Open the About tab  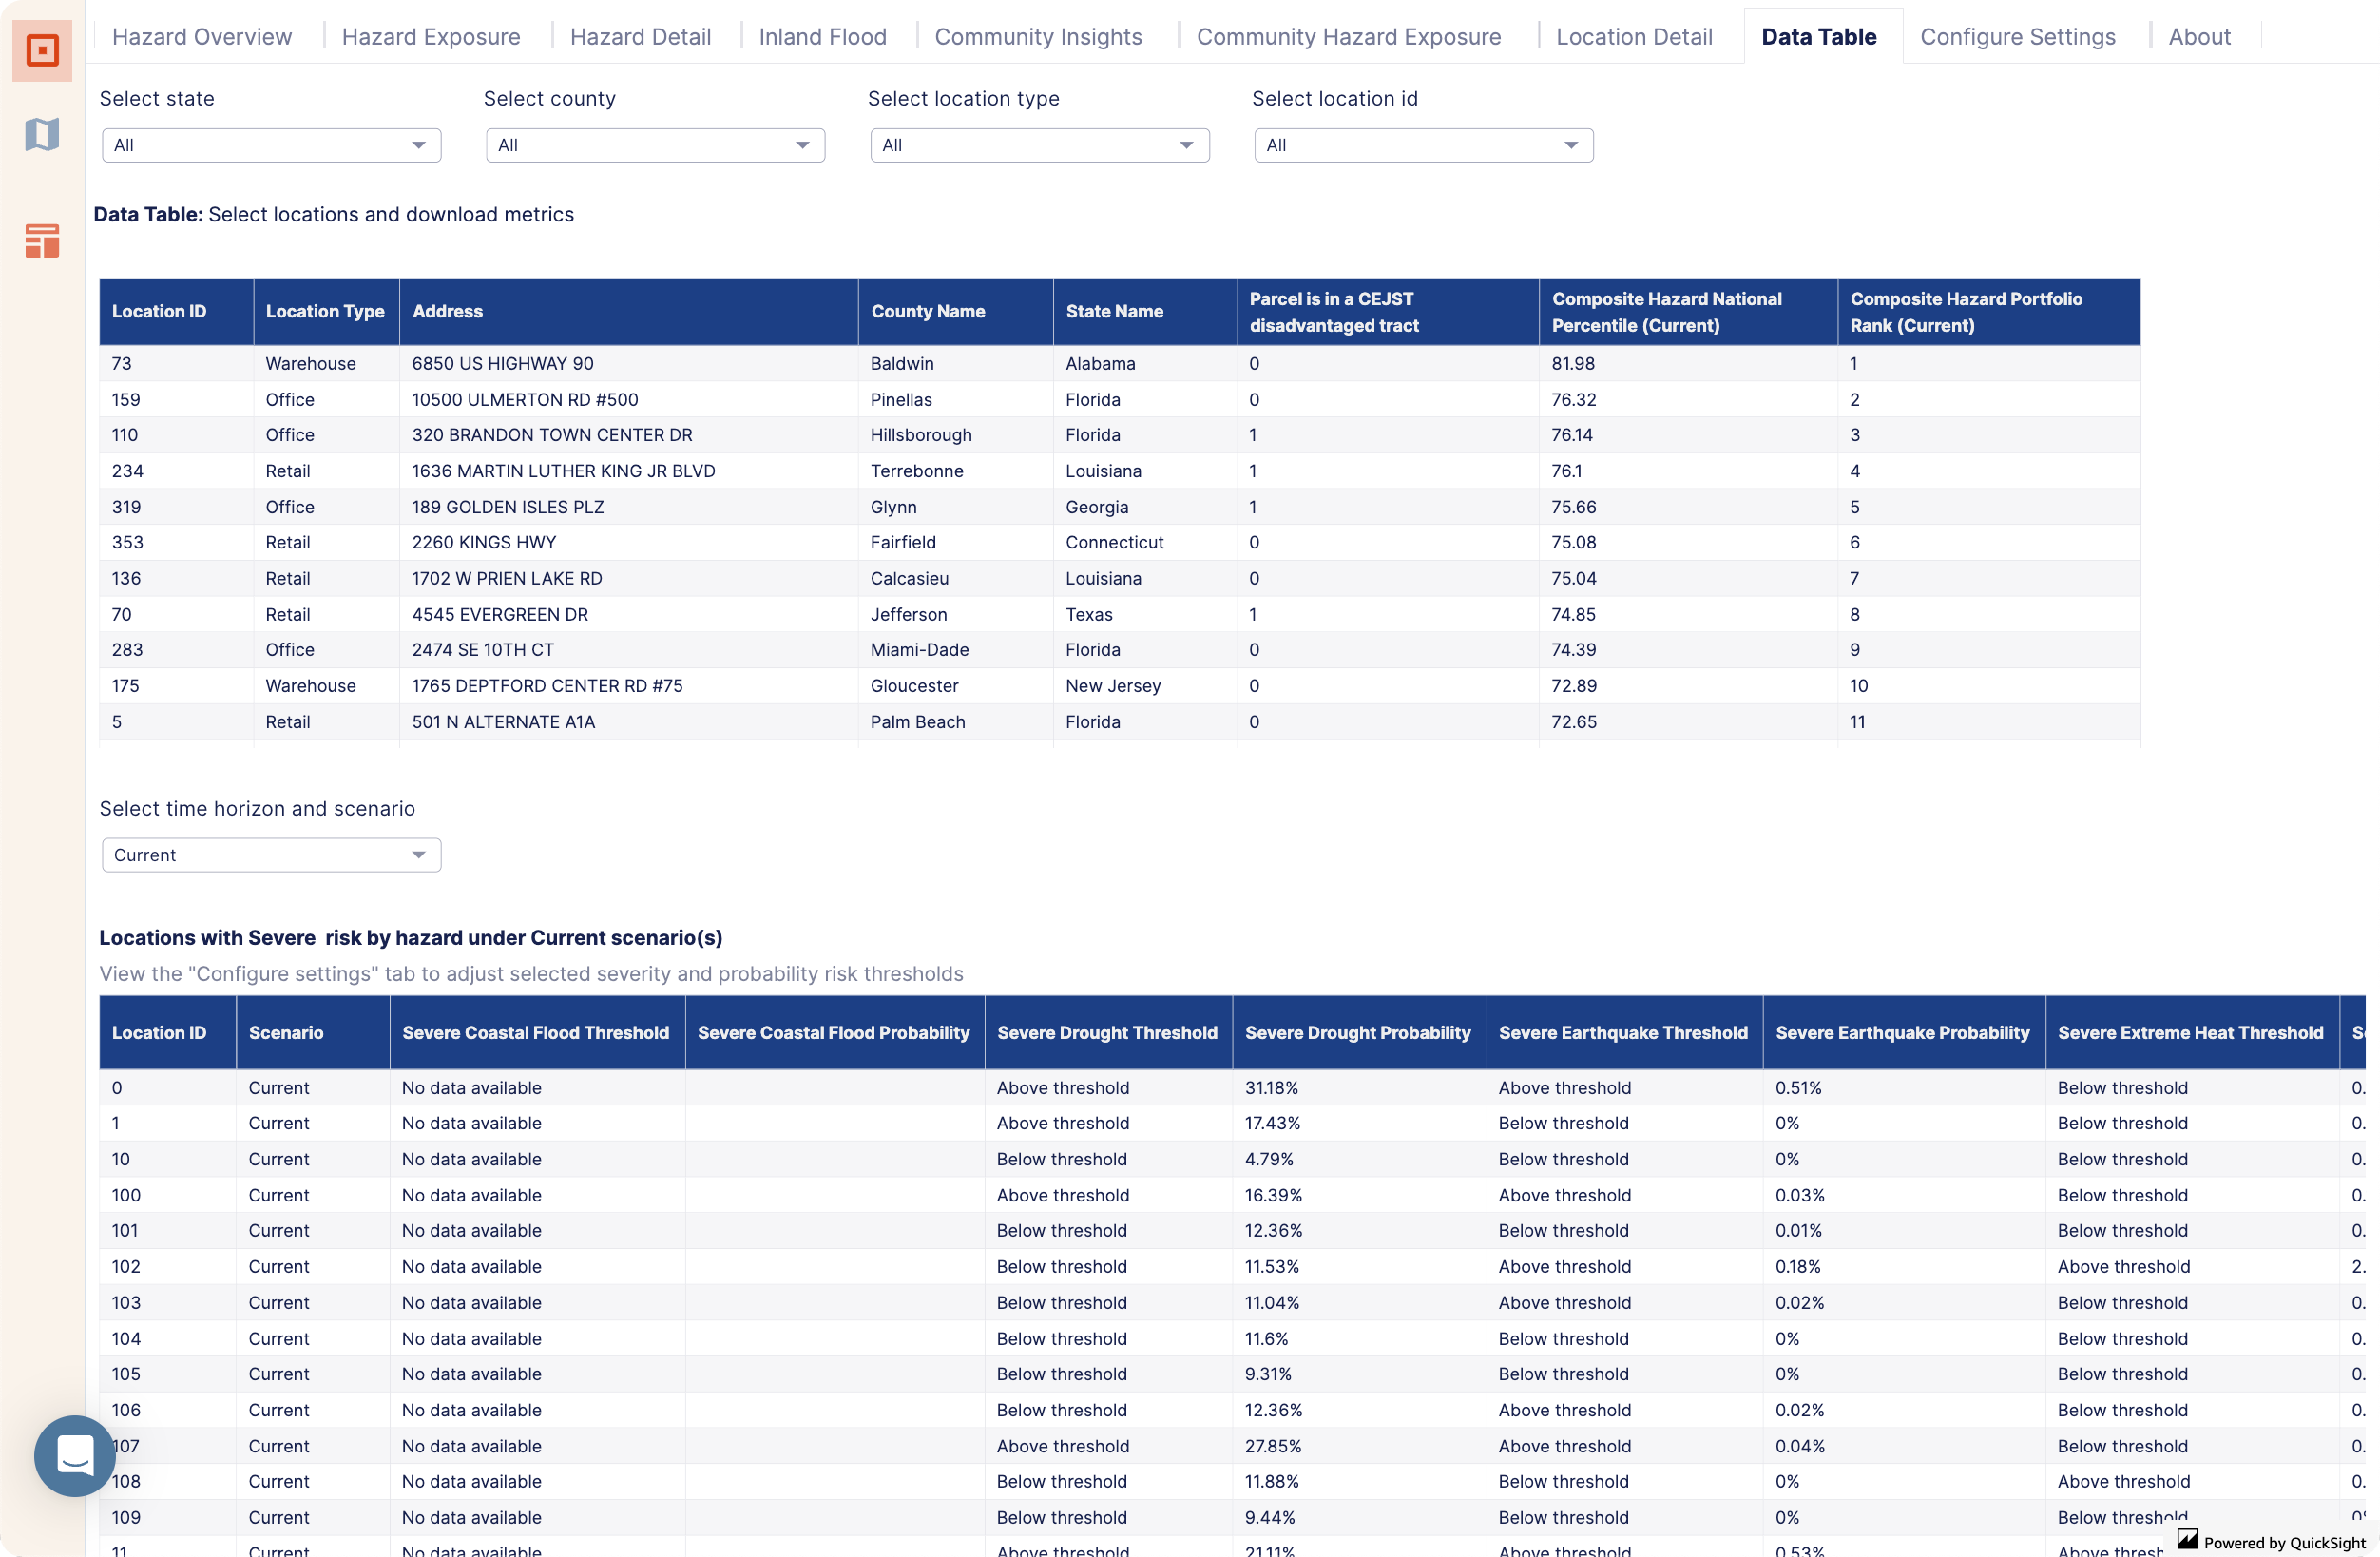[2199, 37]
